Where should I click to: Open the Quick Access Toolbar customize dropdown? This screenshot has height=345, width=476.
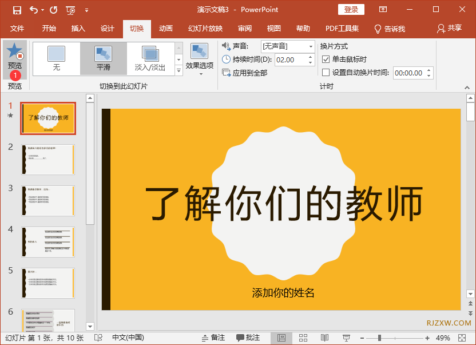(87, 10)
